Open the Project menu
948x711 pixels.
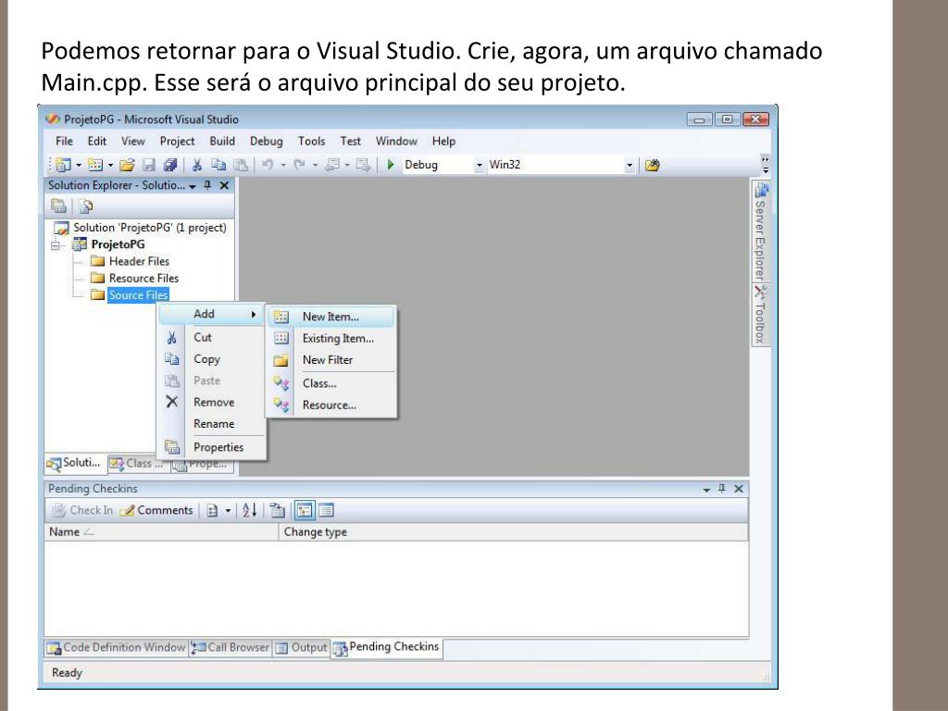pyautogui.click(x=177, y=141)
